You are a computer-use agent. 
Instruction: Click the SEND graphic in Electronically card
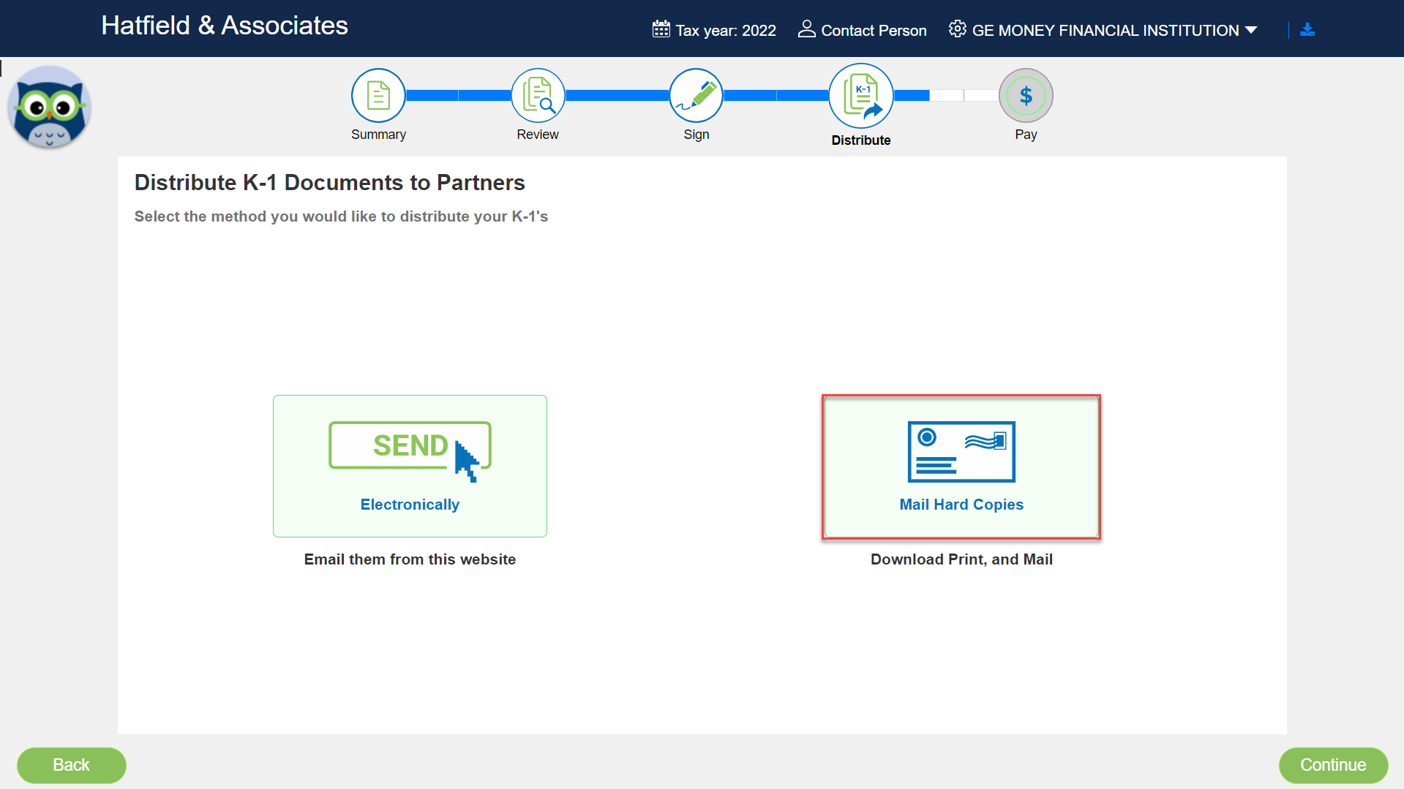pos(410,447)
